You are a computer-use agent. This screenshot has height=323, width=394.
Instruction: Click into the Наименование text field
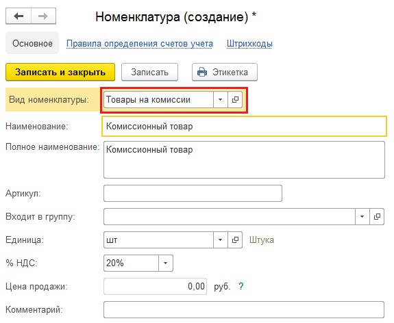point(244,126)
